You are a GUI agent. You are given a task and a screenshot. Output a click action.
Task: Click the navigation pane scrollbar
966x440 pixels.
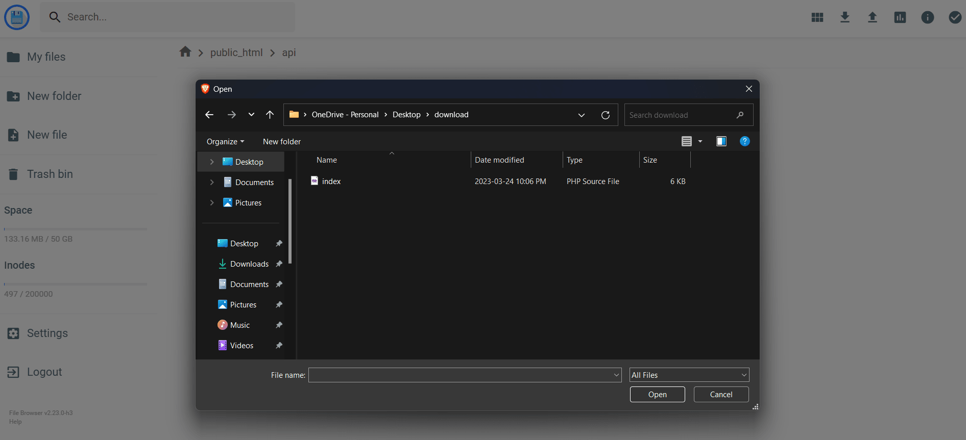tap(290, 221)
